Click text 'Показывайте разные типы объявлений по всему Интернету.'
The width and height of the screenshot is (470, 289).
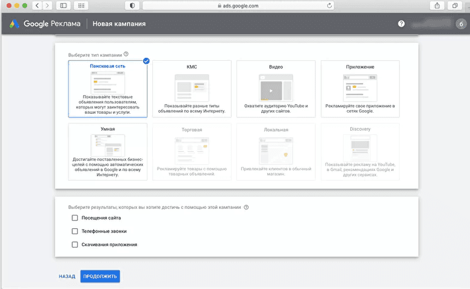click(192, 108)
